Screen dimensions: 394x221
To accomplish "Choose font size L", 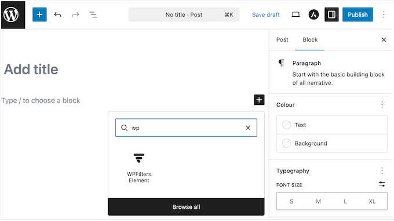I will (x=345, y=201).
